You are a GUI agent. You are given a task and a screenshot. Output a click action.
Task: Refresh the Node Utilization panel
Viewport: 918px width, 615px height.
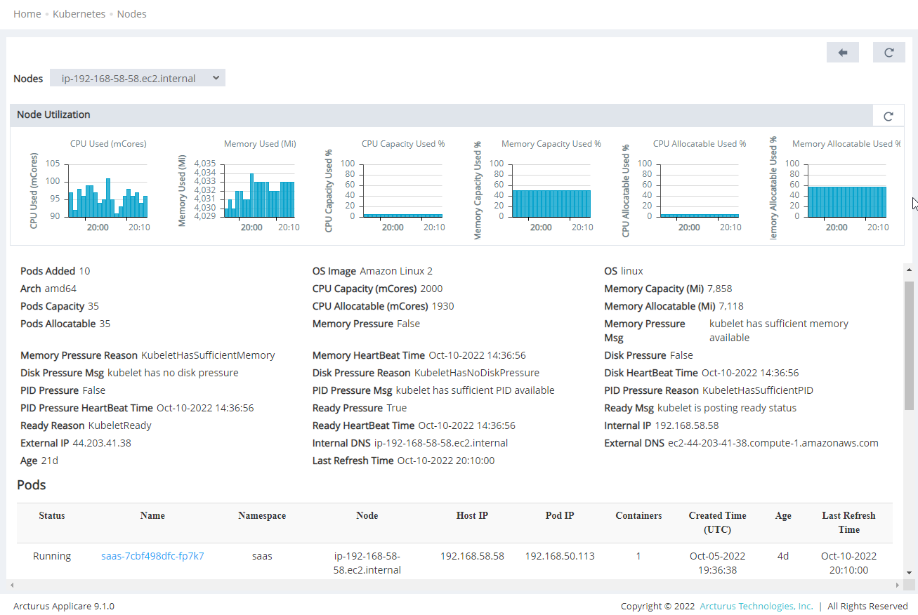[x=888, y=115]
